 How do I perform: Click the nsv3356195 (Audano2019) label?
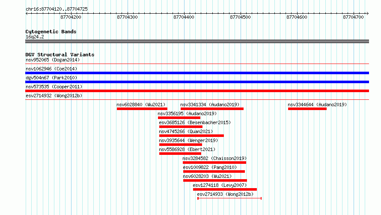[187, 113]
